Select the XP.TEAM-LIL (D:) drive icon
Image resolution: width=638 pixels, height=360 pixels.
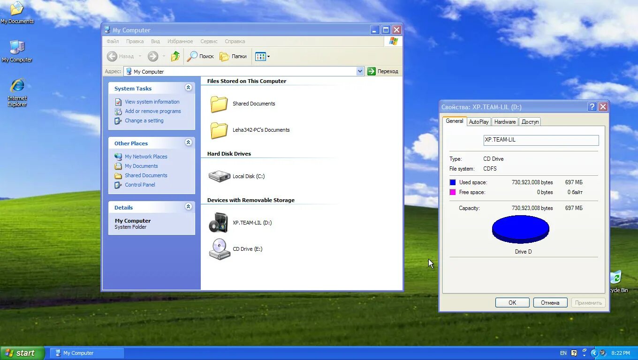219,223
